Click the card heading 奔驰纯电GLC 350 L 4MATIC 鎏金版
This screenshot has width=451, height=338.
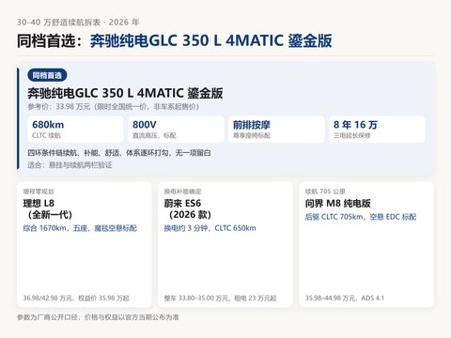[x=125, y=93]
